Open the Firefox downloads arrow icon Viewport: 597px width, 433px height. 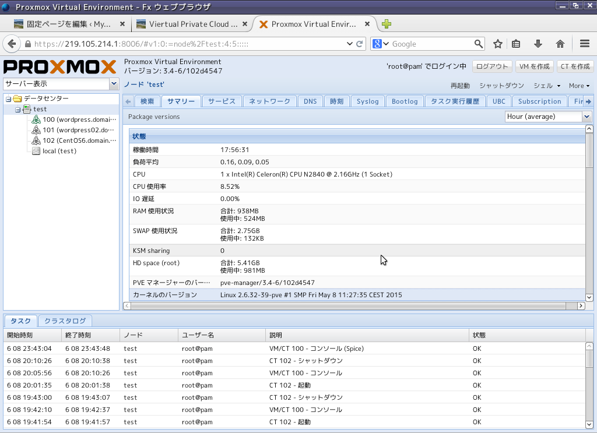click(x=538, y=44)
